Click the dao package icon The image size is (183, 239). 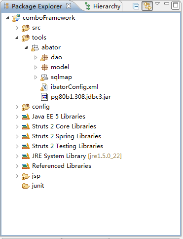pos(44,58)
